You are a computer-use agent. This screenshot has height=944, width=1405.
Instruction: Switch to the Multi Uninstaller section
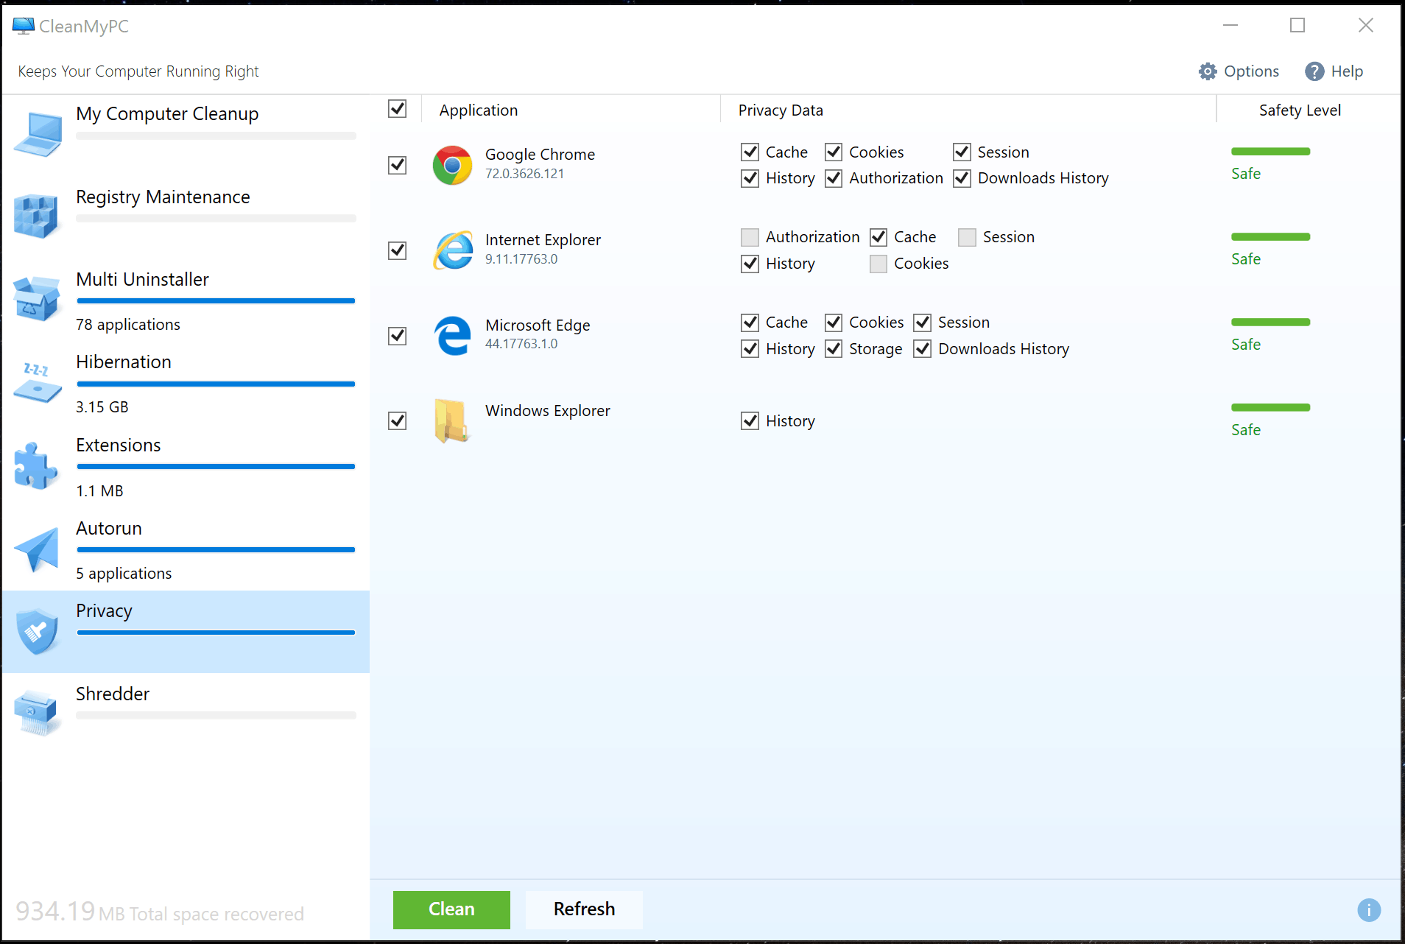tap(186, 300)
